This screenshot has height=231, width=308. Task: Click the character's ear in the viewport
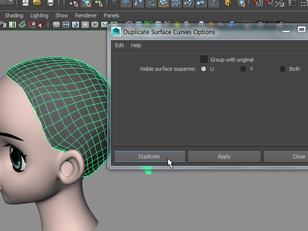point(67,167)
